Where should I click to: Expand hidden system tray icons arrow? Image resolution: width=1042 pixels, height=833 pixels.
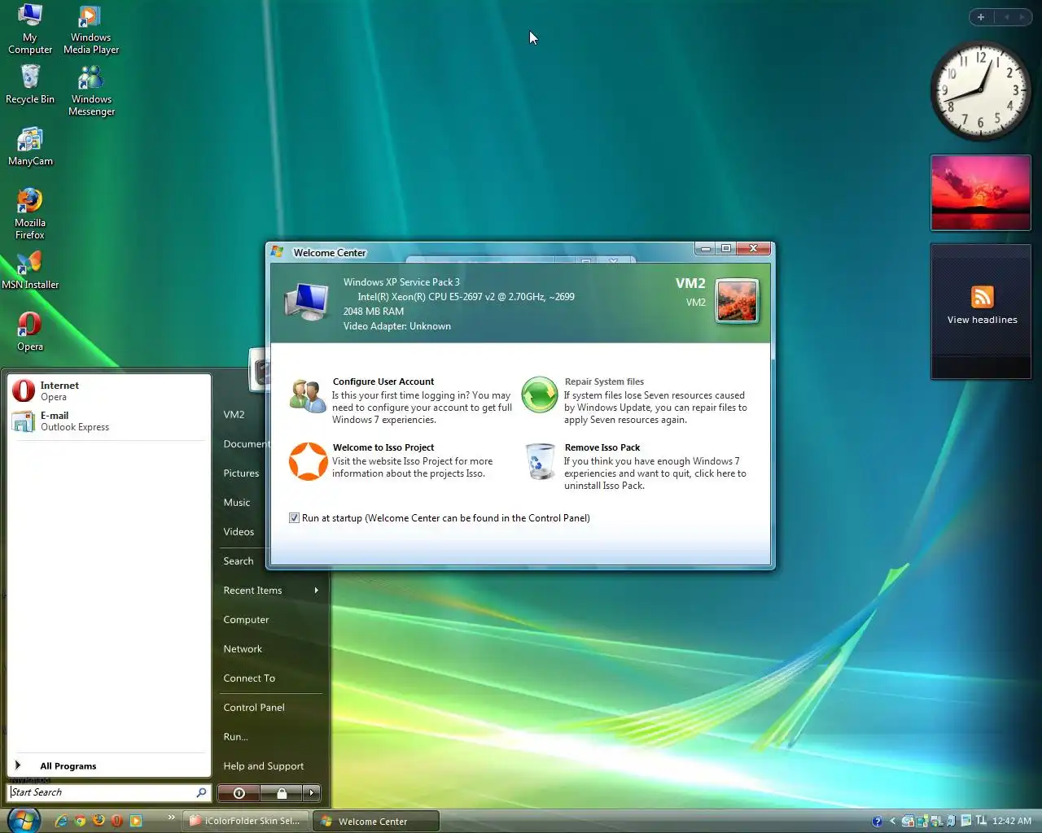click(892, 822)
